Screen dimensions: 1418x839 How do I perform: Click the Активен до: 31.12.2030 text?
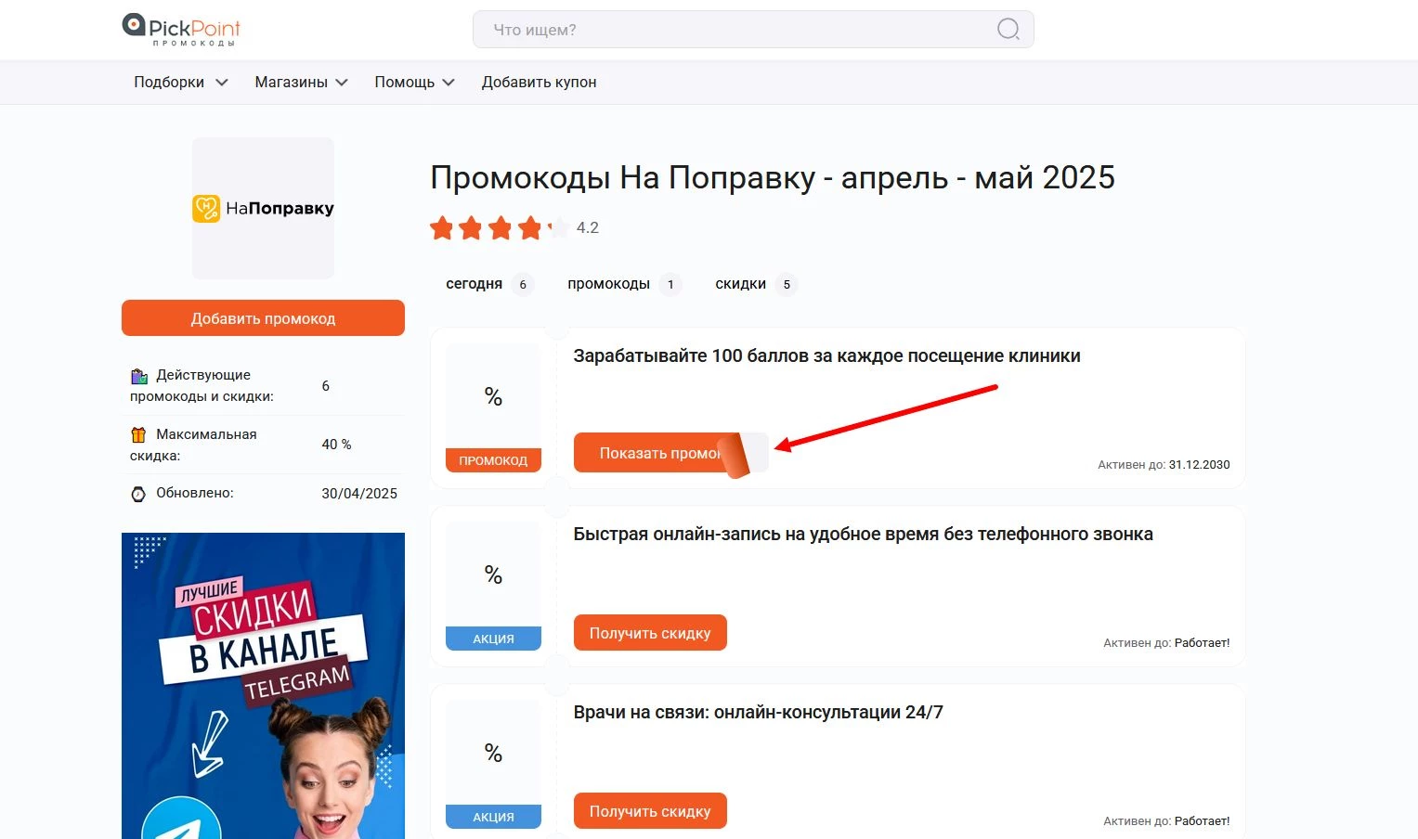click(x=1164, y=465)
